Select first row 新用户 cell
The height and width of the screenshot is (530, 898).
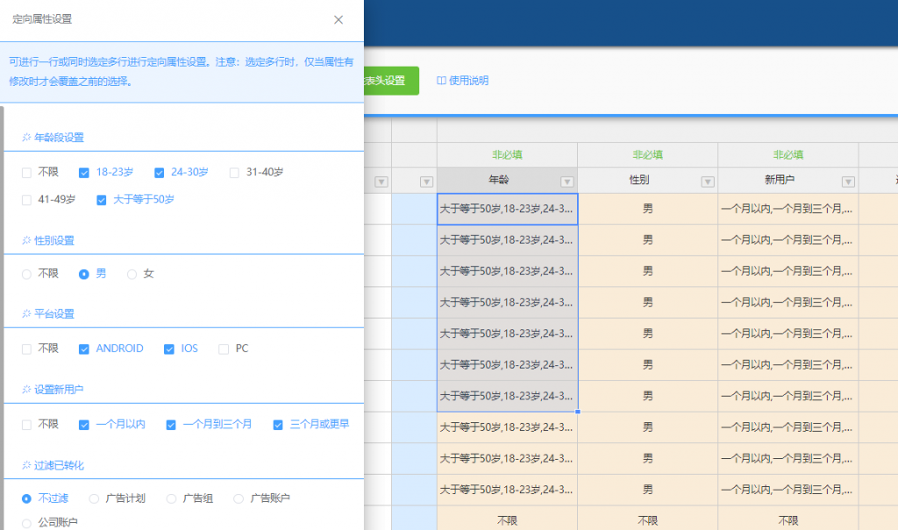coord(788,208)
